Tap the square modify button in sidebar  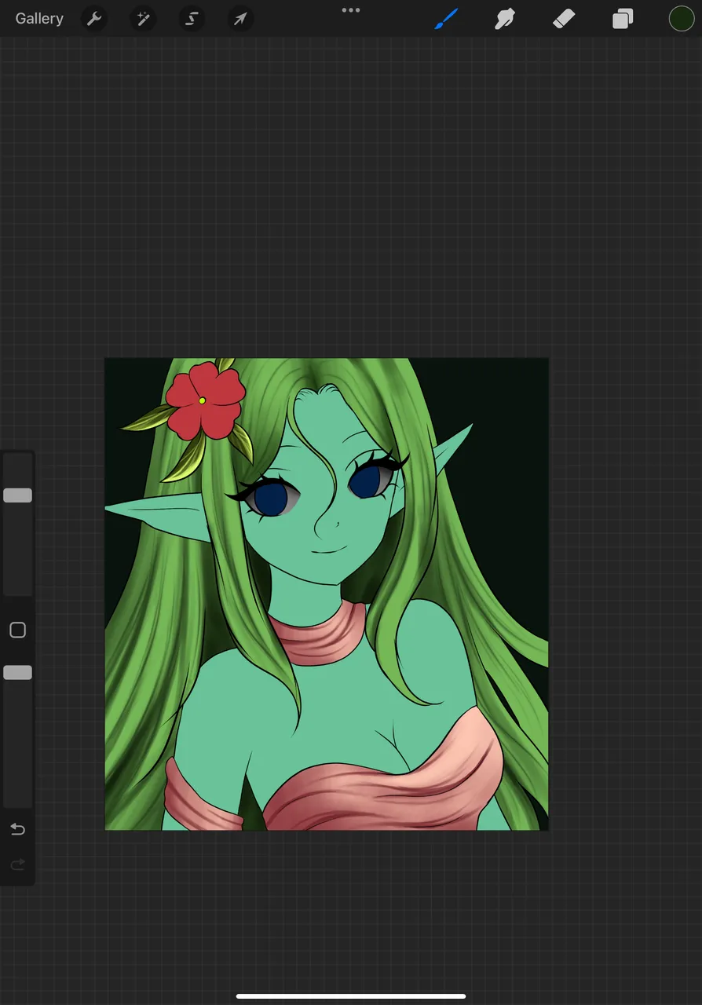tap(17, 630)
